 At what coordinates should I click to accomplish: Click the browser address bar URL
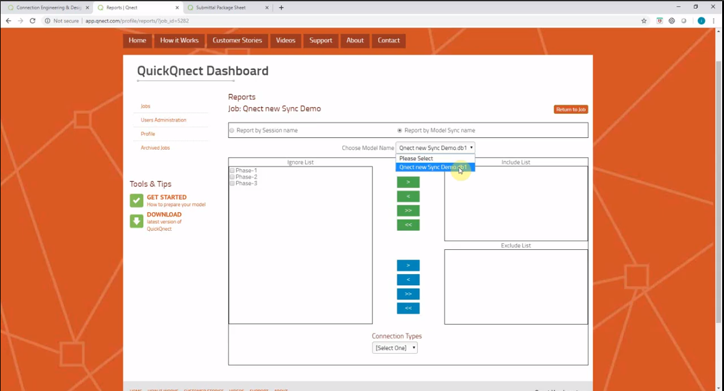click(137, 21)
